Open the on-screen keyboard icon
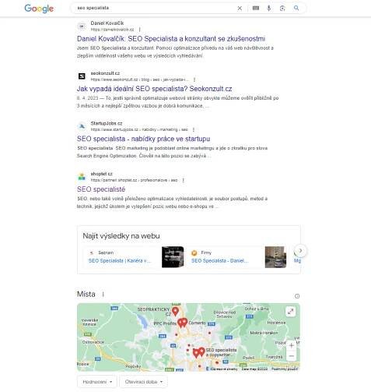 click(256, 8)
